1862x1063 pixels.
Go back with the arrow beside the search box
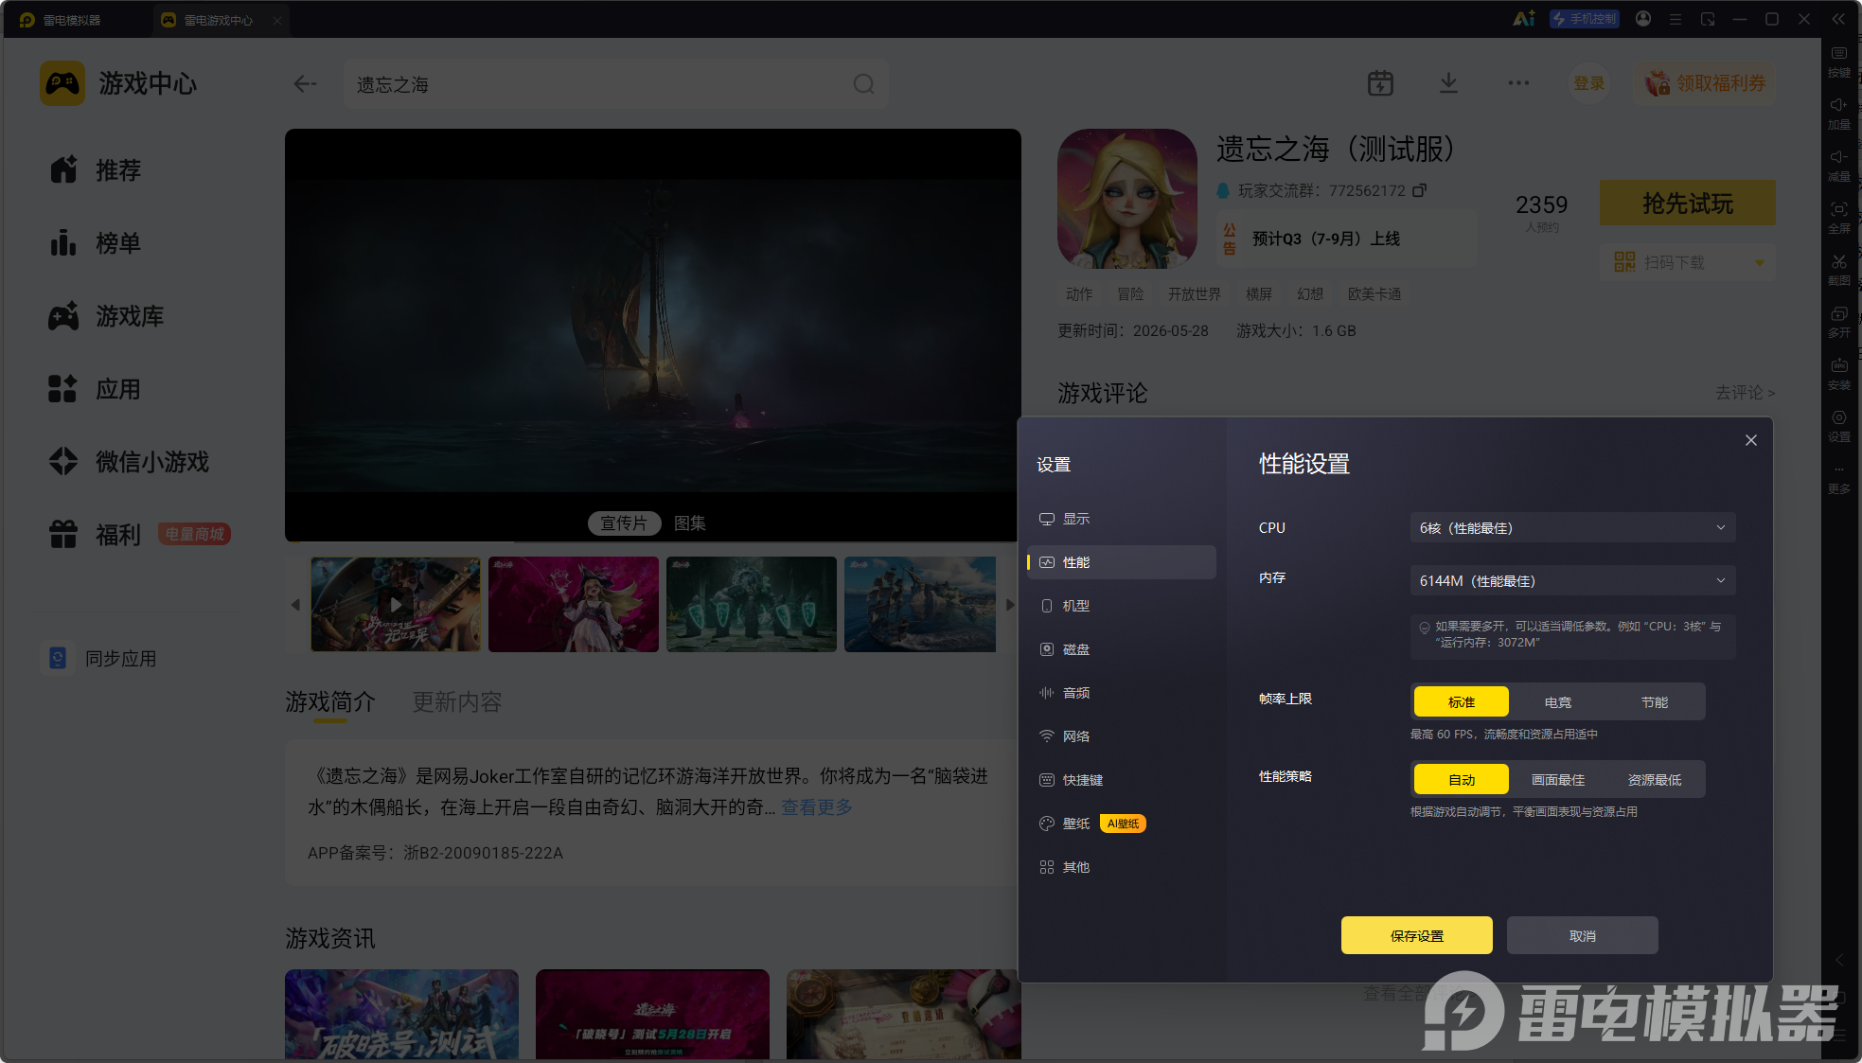[x=305, y=84]
